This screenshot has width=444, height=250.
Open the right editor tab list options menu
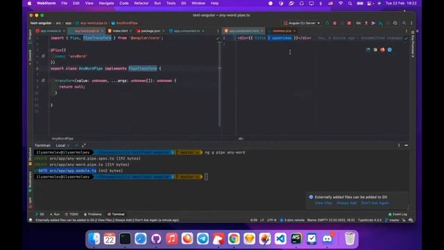point(407,31)
